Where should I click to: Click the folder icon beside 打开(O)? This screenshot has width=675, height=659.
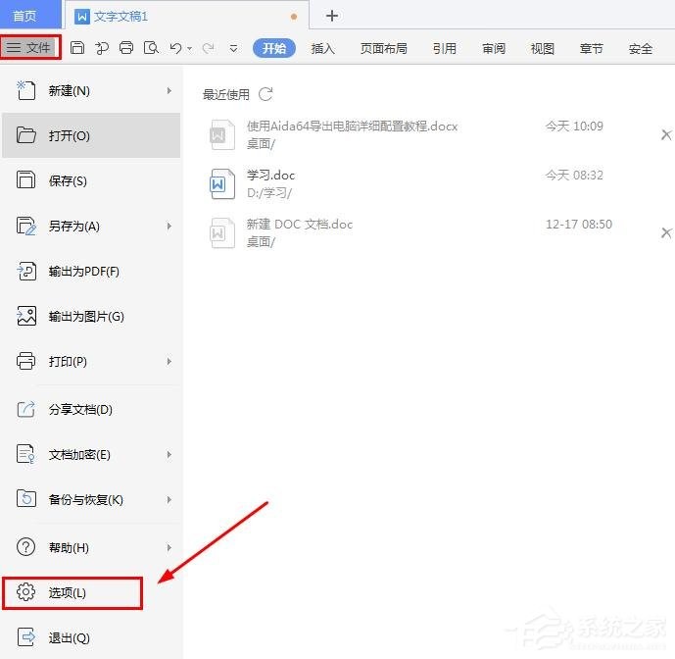click(x=26, y=135)
